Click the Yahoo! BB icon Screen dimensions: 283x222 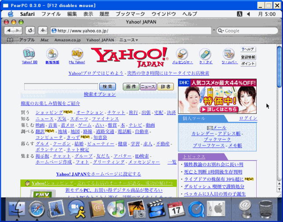pyautogui.click(x=29, y=54)
